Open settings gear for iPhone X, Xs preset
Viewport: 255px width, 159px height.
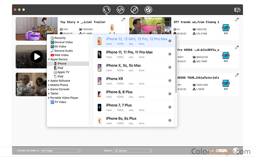click(170, 68)
